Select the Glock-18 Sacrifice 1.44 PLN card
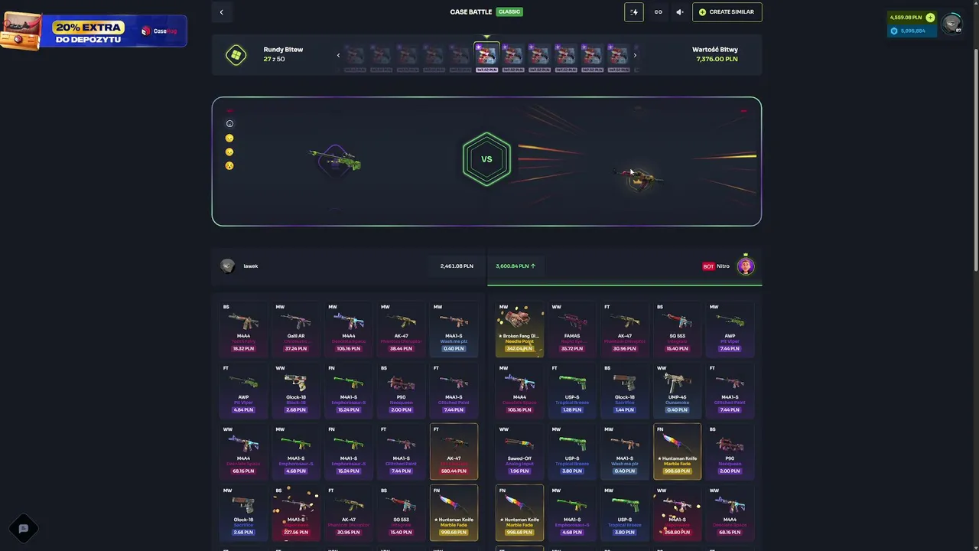The height and width of the screenshot is (551, 979). point(625,389)
